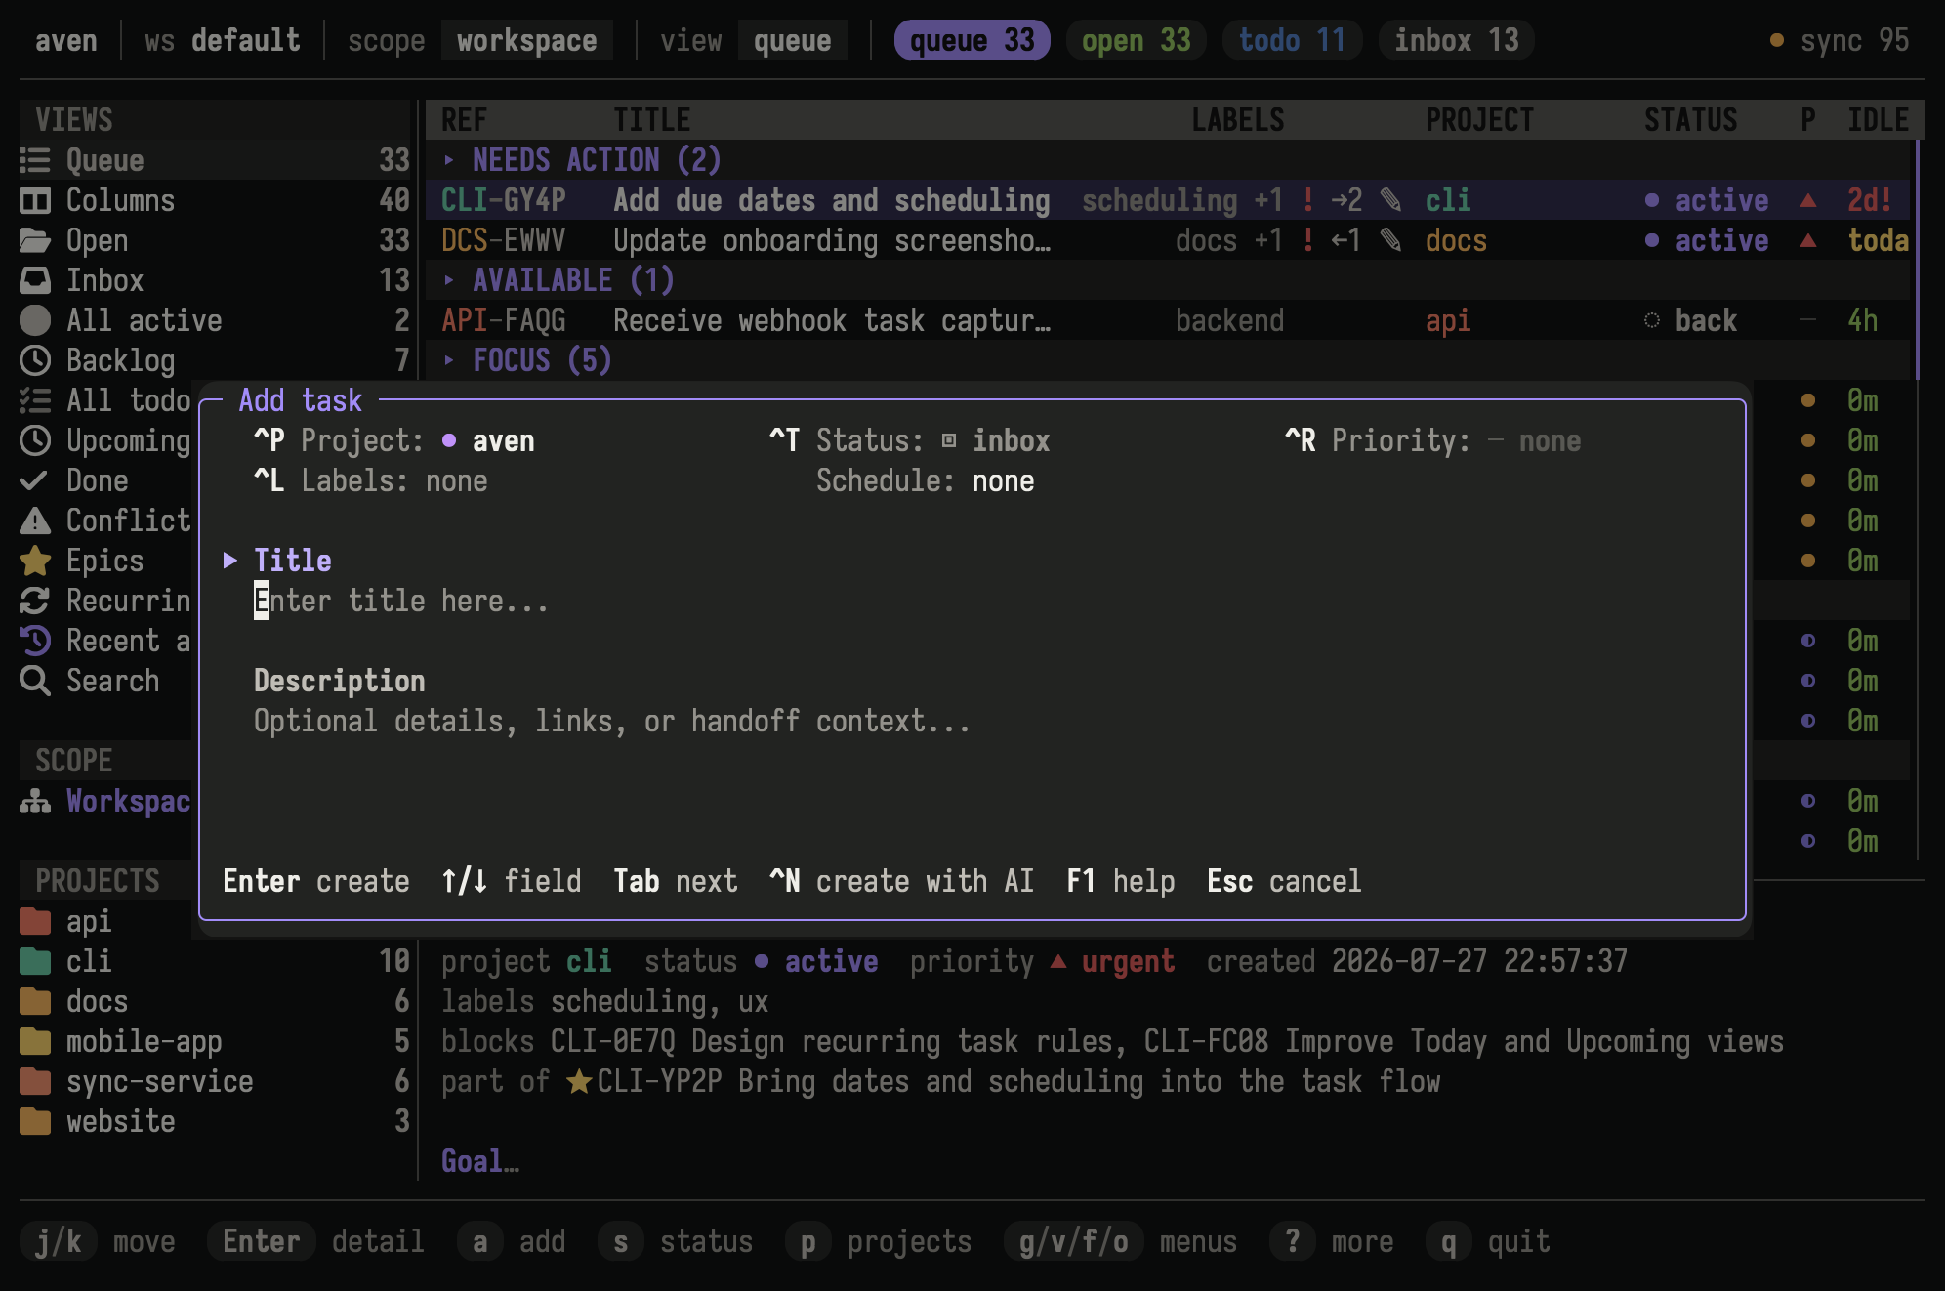Click the All todo checklist icon
Viewport: 1945px width, 1291px height.
(35, 400)
